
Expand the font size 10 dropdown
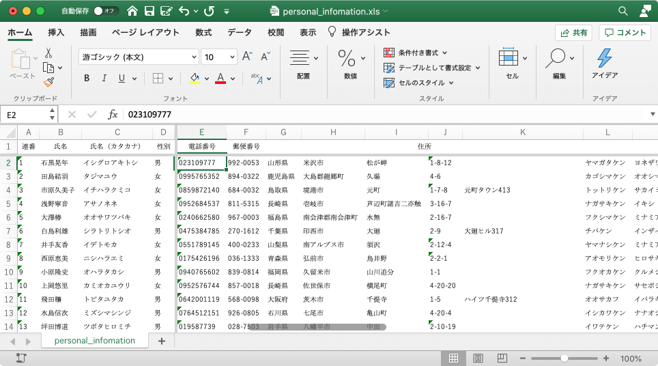[231, 57]
